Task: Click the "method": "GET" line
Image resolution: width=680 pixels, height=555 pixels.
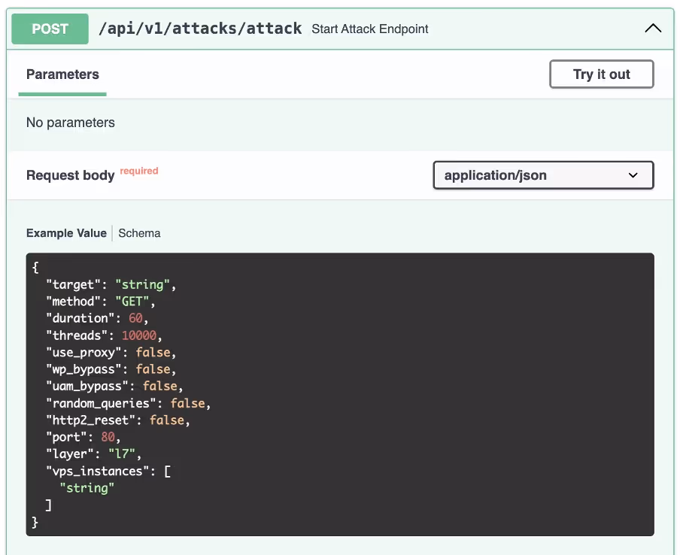Action: [x=101, y=302]
